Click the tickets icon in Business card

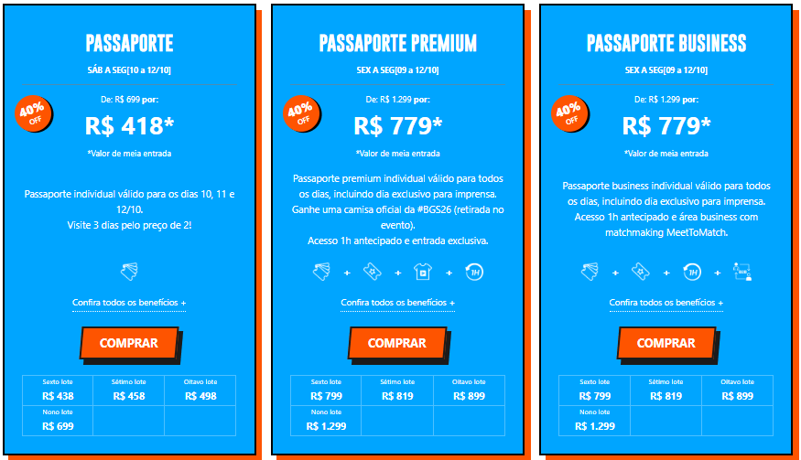tap(590, 272)
